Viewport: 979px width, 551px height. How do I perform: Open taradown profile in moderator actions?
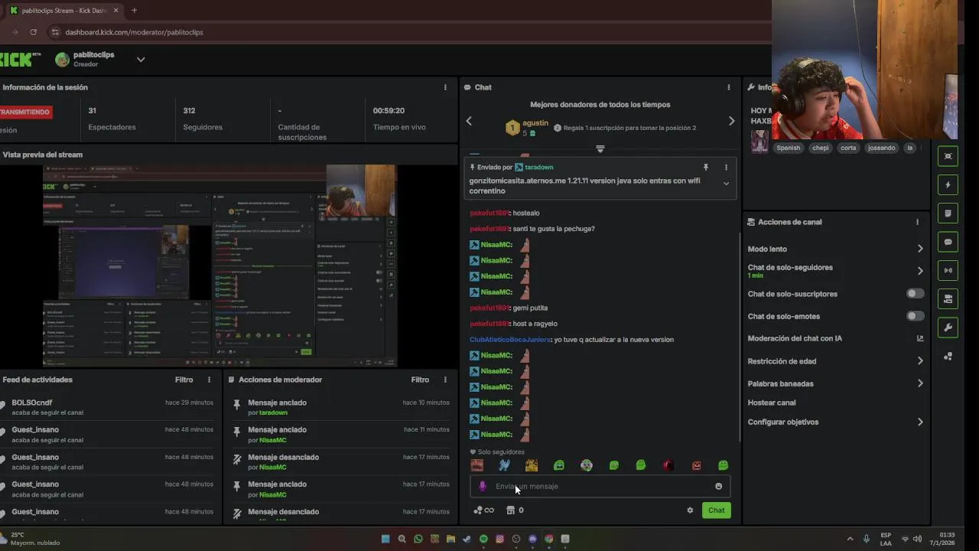coord(273,412)
